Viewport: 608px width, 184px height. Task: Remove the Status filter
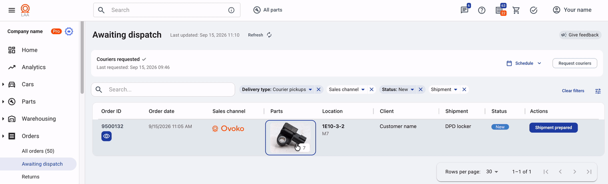pos(421,90)
